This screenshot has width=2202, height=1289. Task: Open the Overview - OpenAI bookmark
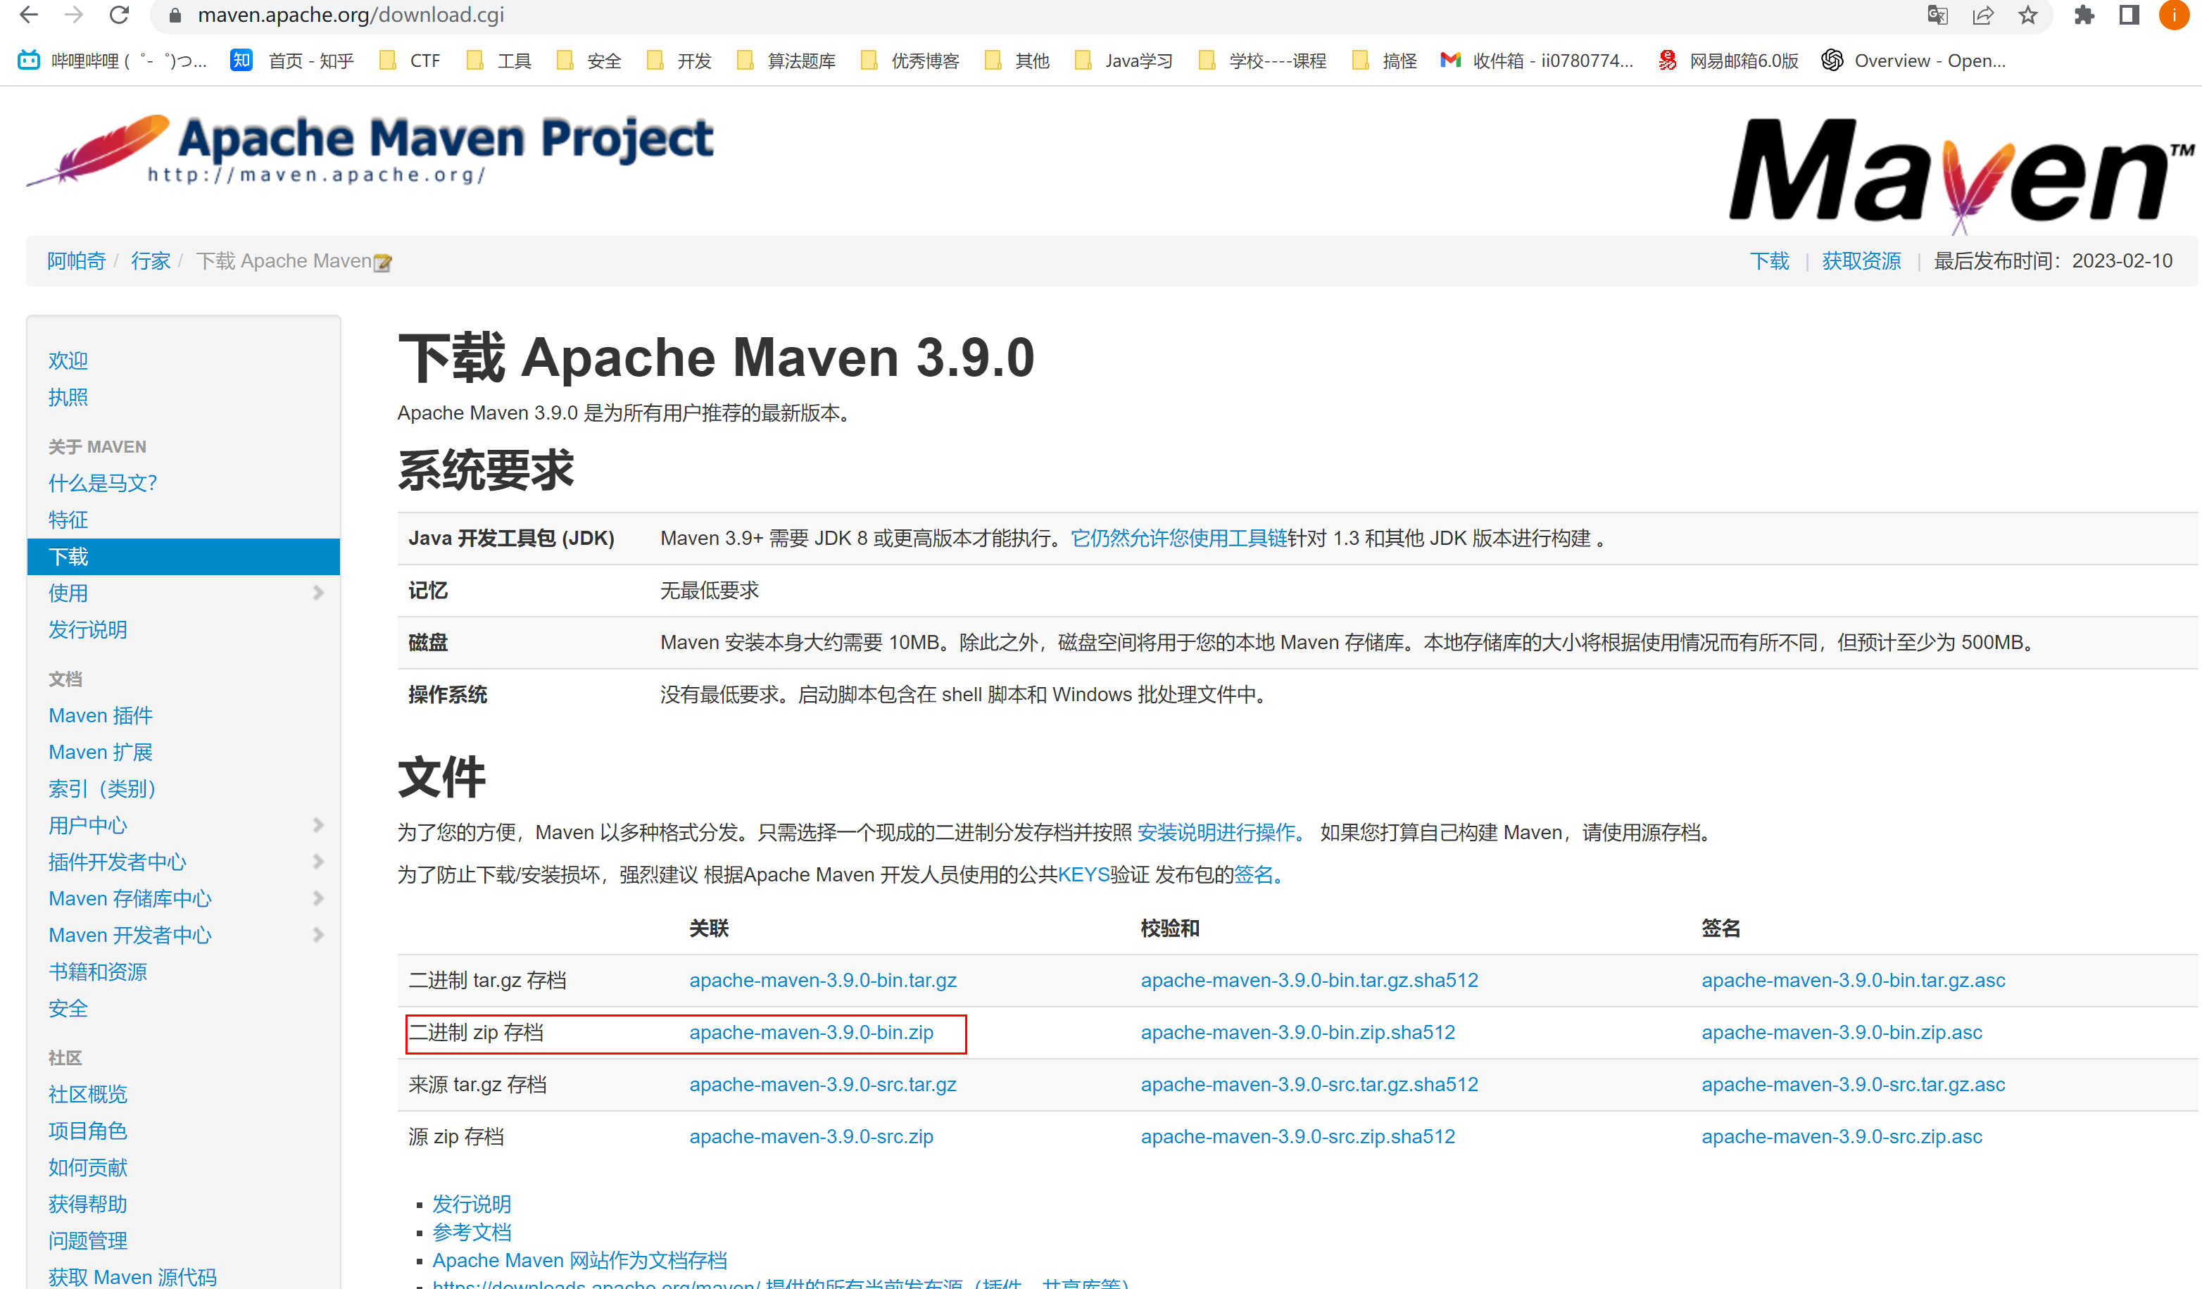(1913, 61)
